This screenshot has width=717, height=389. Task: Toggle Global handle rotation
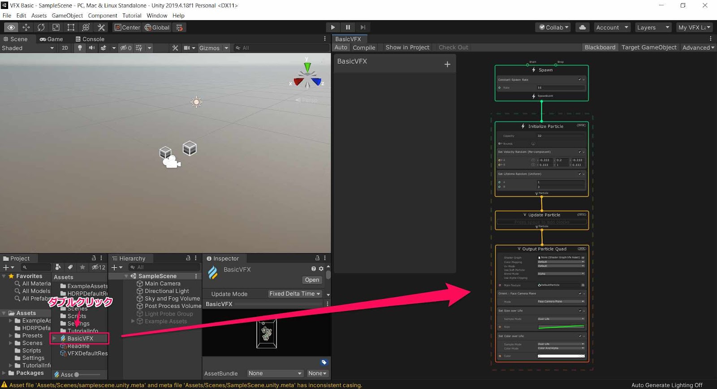pyautogui.click(x=157, y=27)
